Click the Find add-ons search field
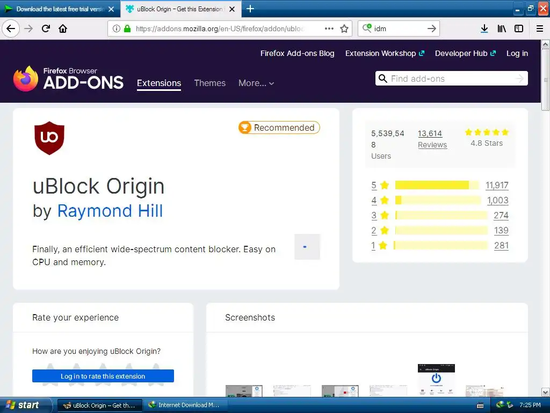This screenshot has width=550, height=413. click(x=451, y=79)
